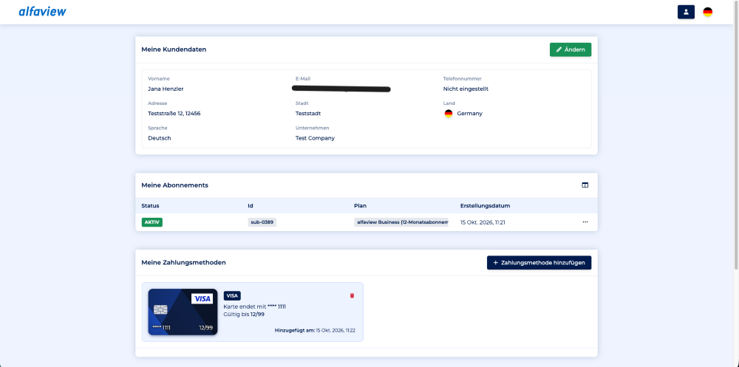The image size is (739, 367).
Task: Click Gültig bis 12/99 text
Action: (x=244, y=315)
